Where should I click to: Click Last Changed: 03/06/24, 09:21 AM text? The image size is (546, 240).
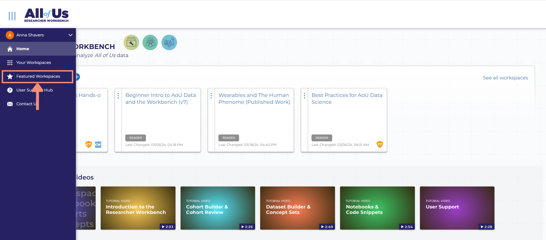coord(340,145)
